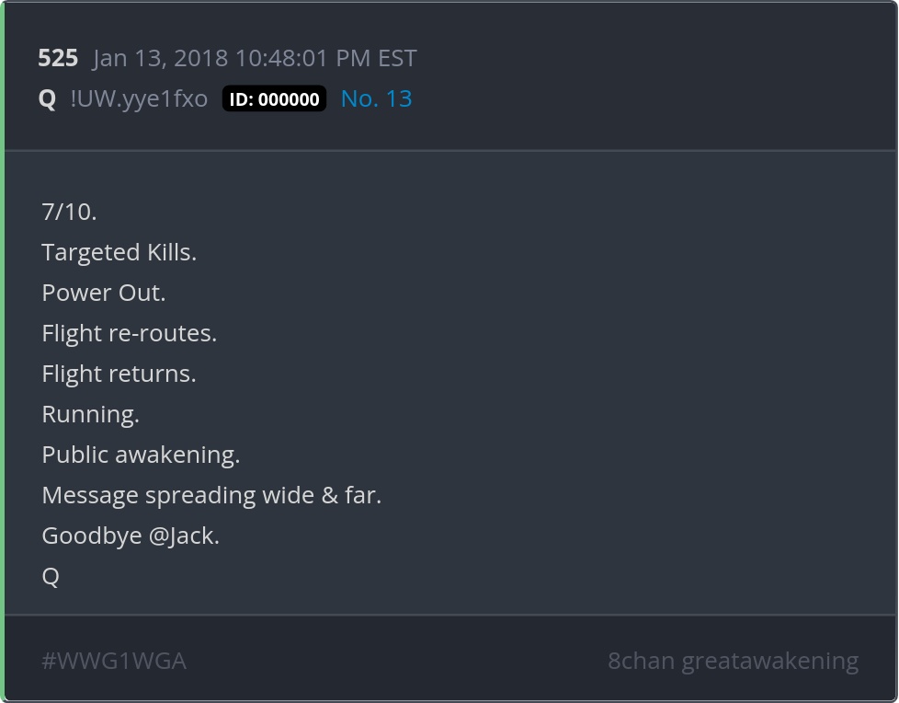899x703 pixels.
Task: Open the greatawakening board name
Action: (x=770, y=661)
